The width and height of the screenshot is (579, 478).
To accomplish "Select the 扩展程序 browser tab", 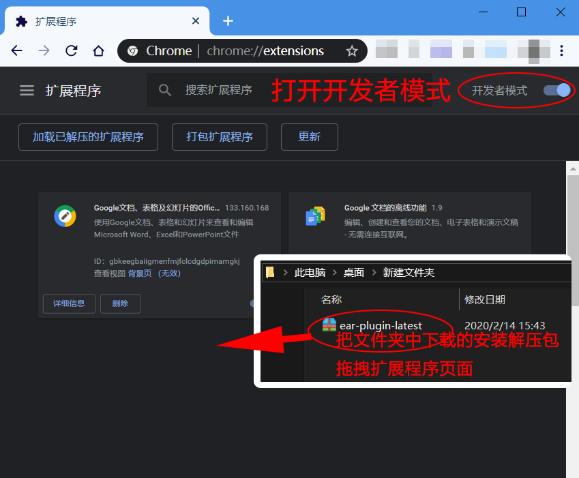I will tap(107, 21).
